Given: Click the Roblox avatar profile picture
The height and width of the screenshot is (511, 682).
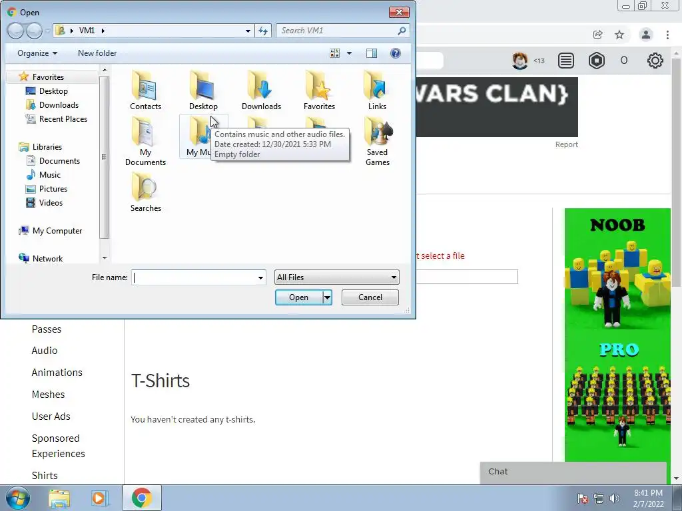Looking at the screenshot, I should pos(519,61).
